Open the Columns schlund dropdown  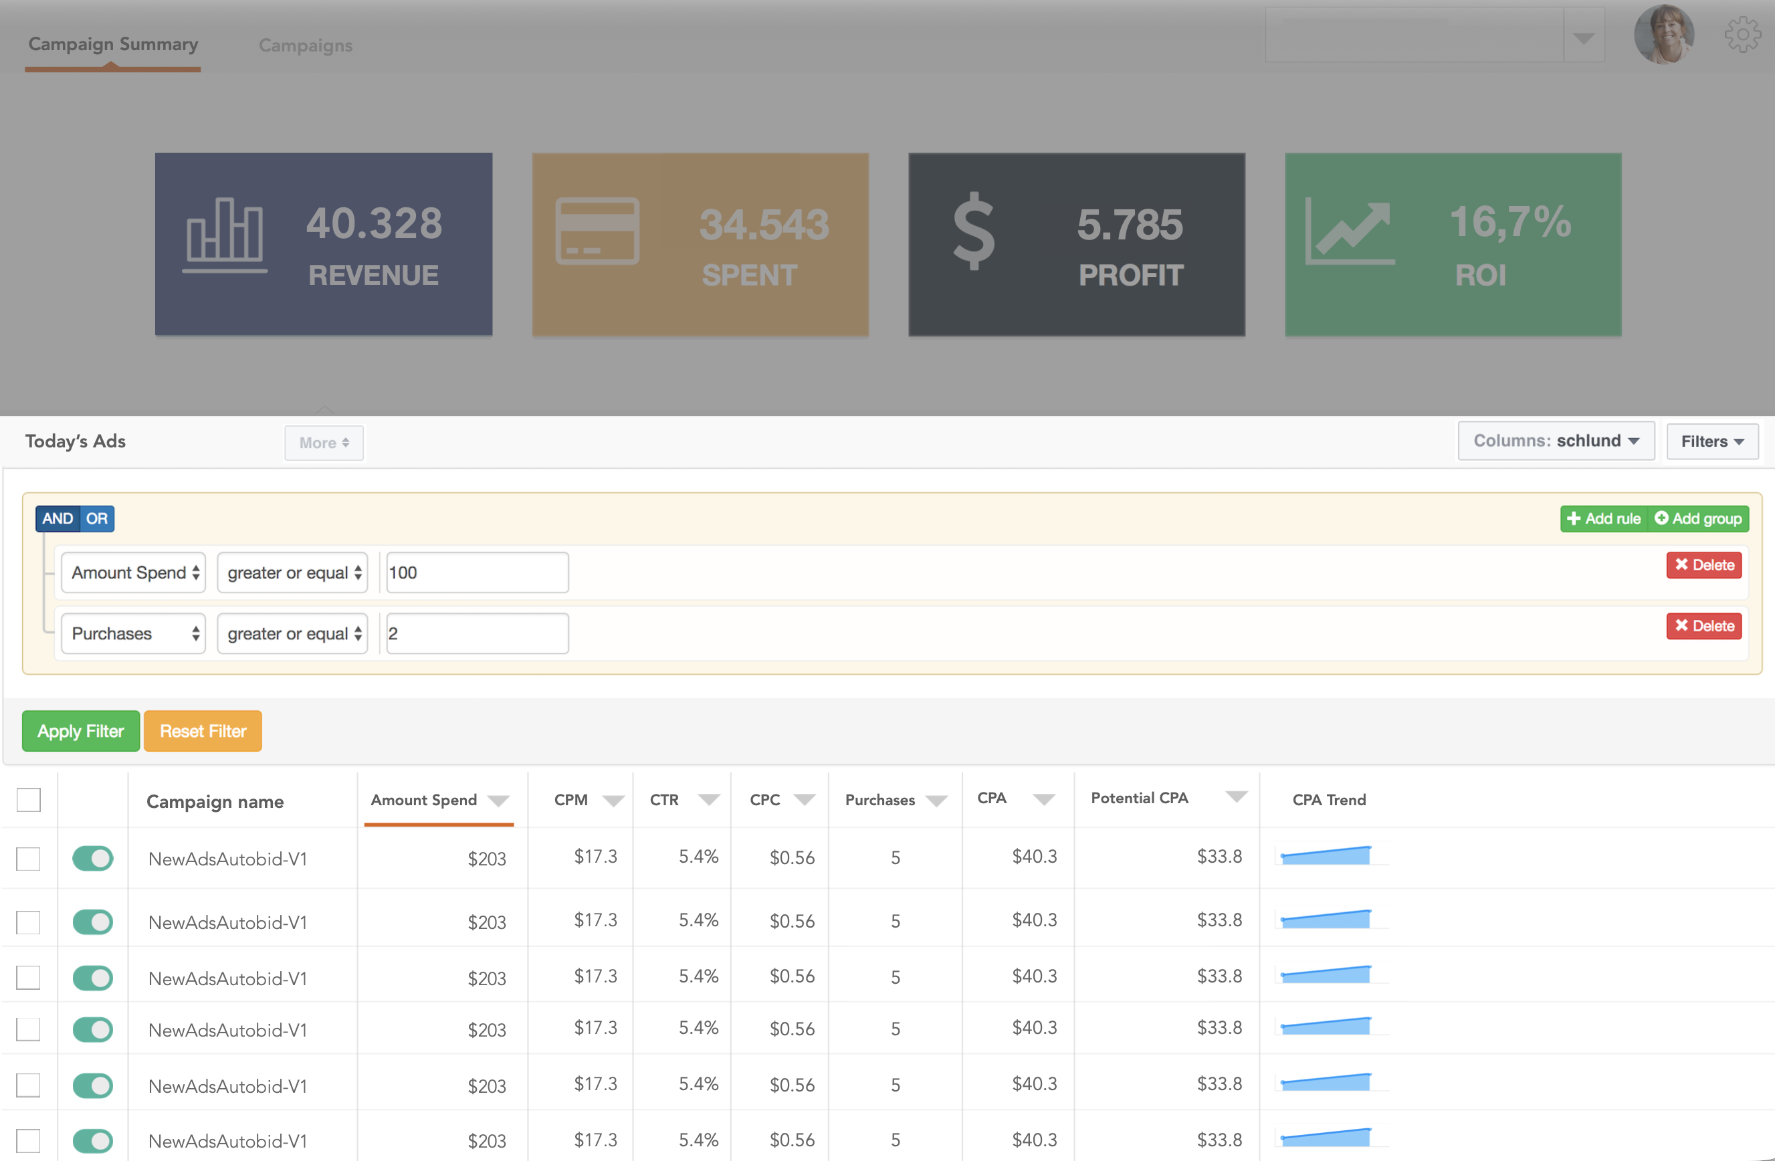[x=1556, y=441]
